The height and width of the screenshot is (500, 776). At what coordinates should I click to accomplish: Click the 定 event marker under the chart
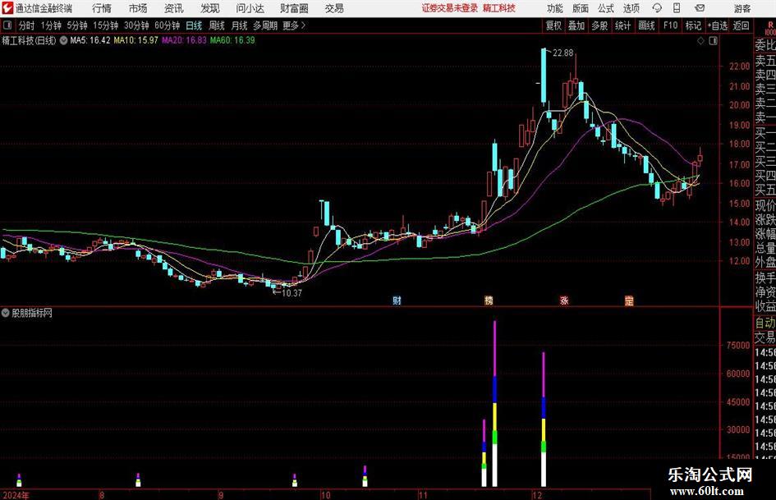point(629,300)
